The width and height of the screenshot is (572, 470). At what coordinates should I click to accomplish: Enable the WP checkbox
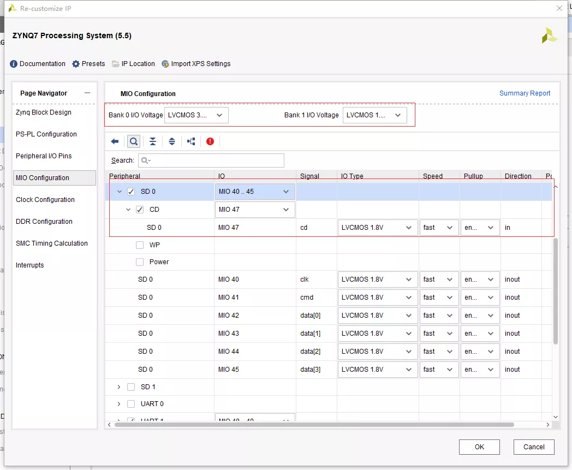click(x=140, y=245)
